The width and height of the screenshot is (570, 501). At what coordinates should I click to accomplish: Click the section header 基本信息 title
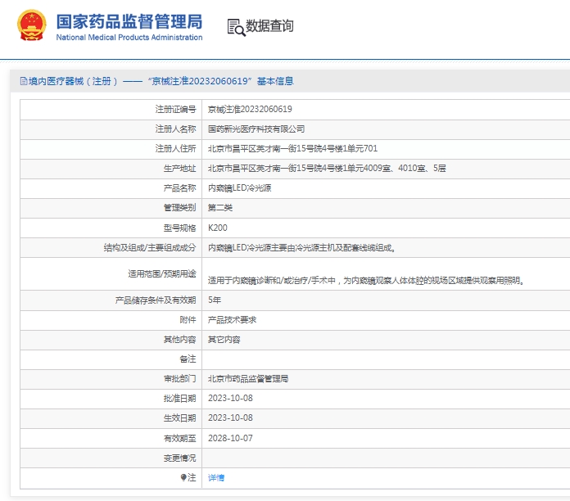(x=275, y=81)
